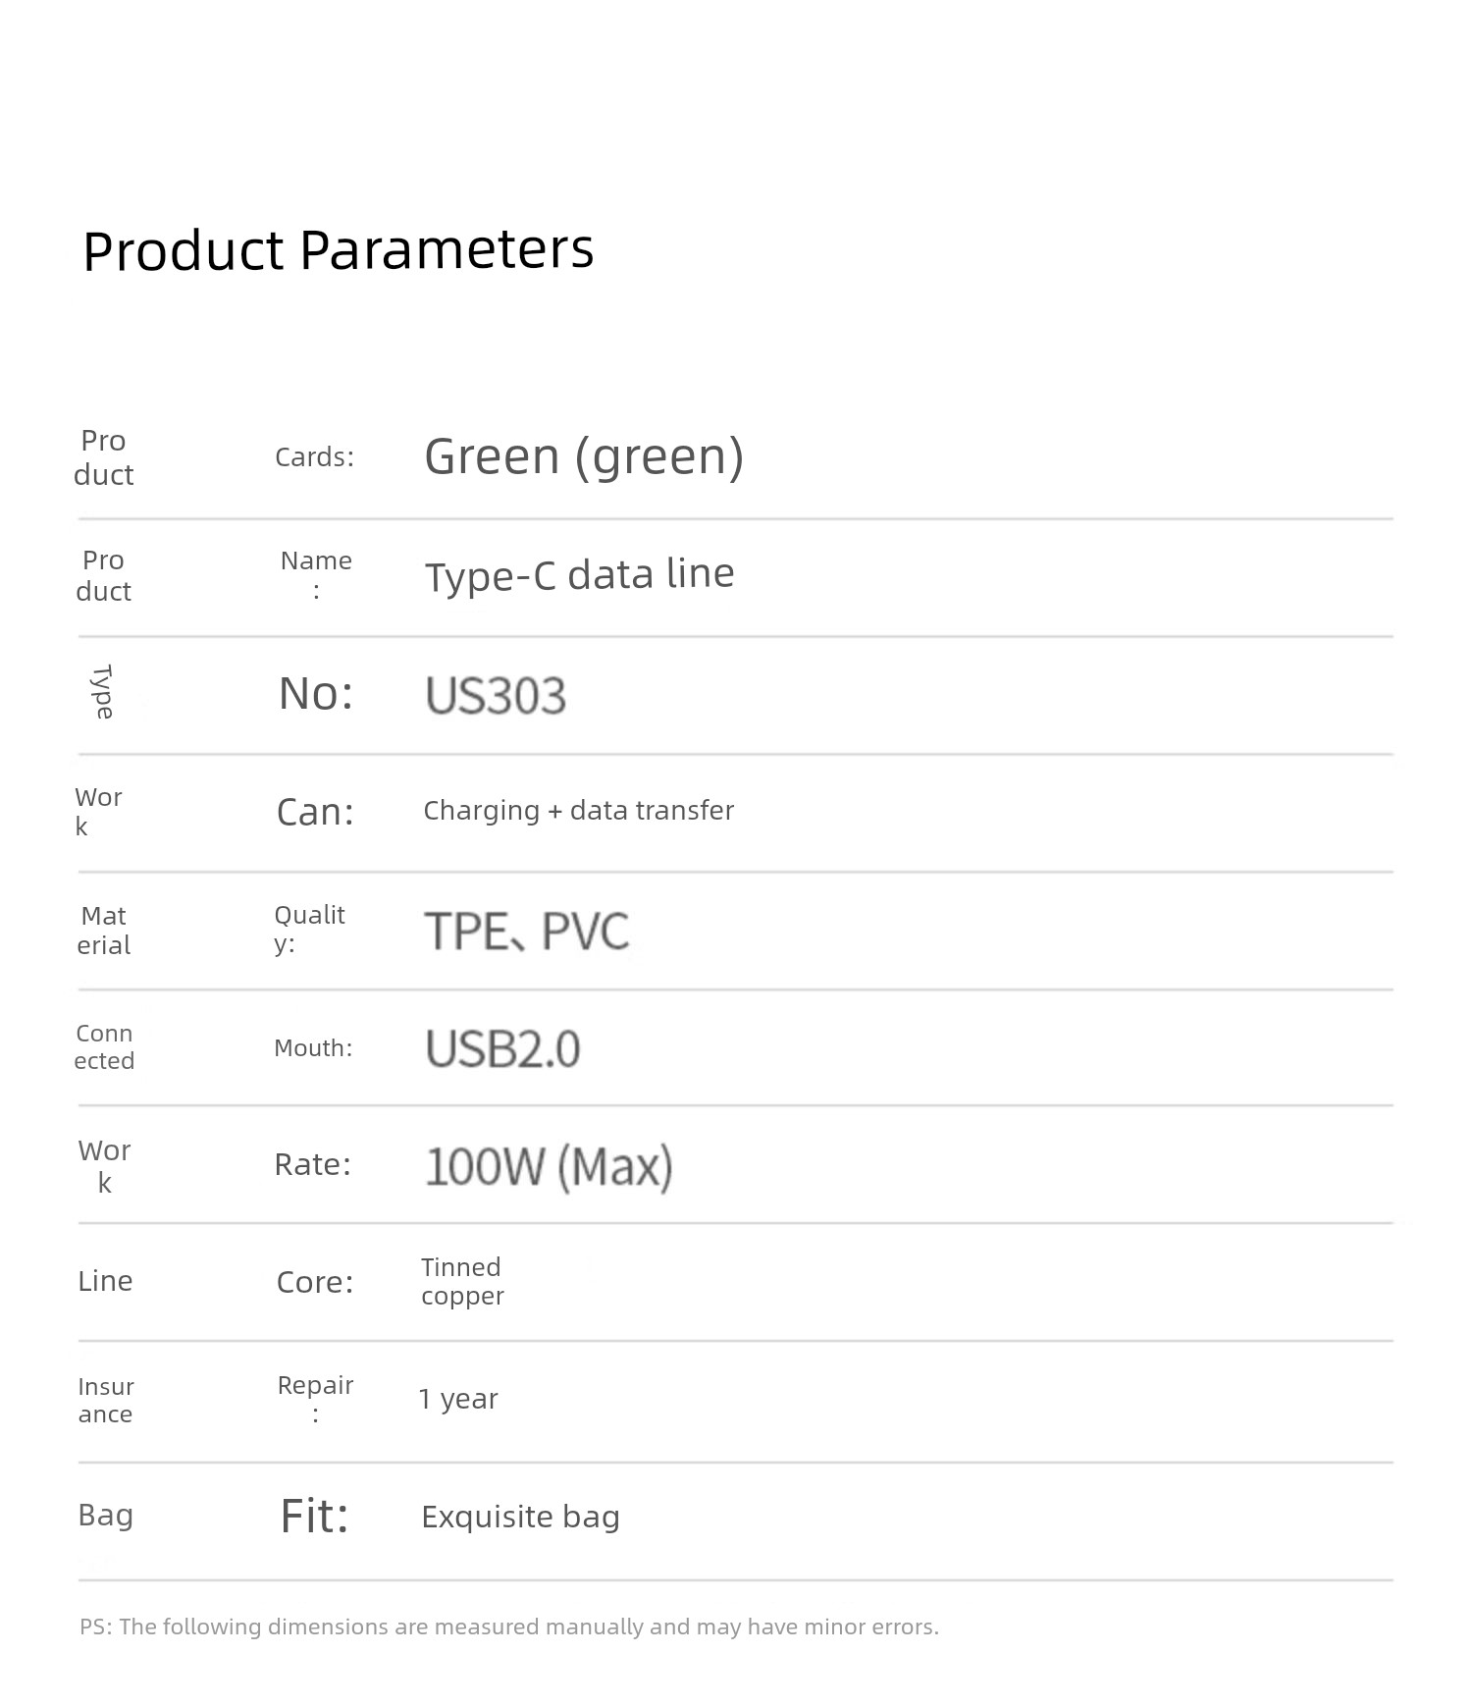Click the Rate: label

tap(312, 1164)
